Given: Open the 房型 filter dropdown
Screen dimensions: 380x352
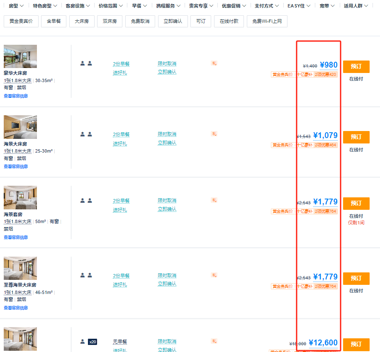Looking at the screenshot, I should point(16,6).
